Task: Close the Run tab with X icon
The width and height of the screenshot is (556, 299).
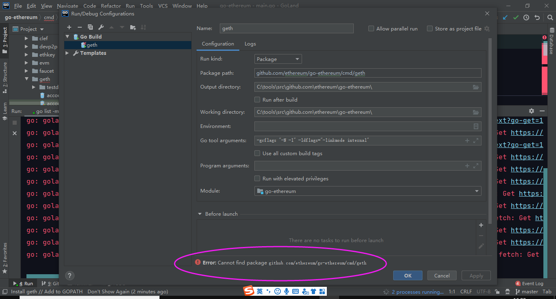Action: coord(15,133)
